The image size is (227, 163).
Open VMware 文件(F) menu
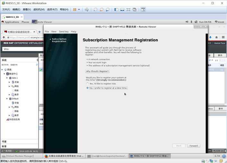pos(6,10)
